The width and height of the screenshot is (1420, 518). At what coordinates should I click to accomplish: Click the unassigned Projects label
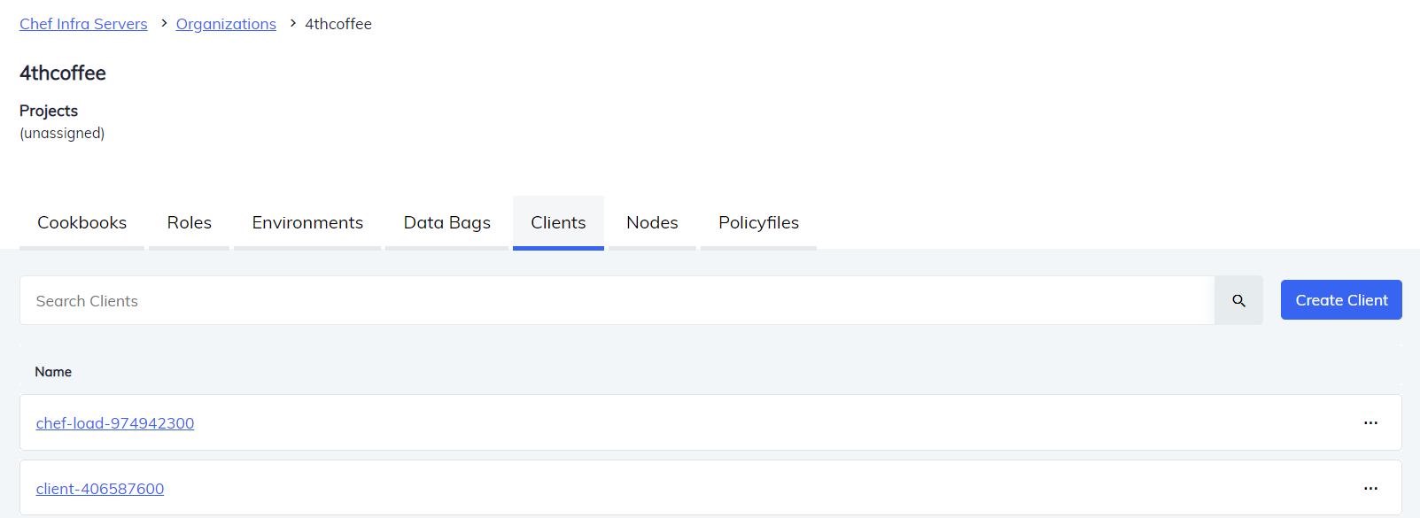point(62,133)
